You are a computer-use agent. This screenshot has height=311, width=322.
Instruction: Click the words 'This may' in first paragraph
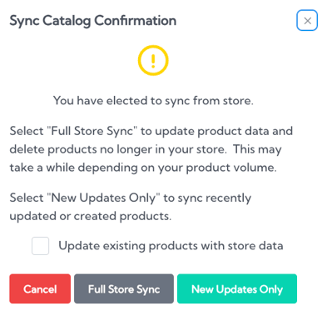pos(257,149)
